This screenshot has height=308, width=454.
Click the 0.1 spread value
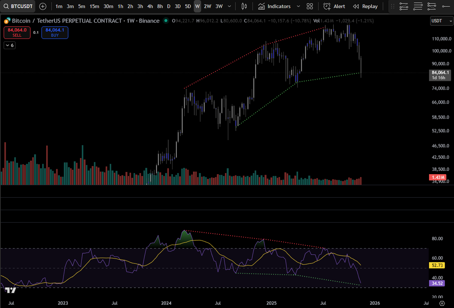coord(36,33)
